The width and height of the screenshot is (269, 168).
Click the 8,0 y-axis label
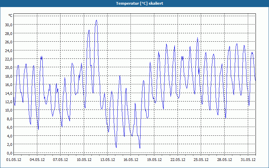coord(9,119)
